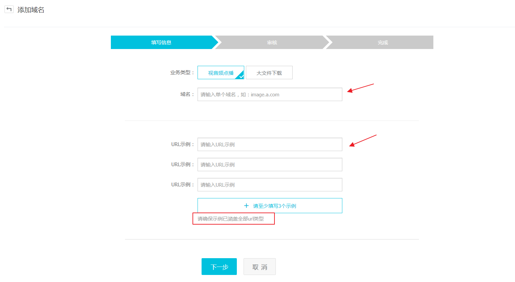515x282 pixels.
Task: Click the plus icon in the add-example button
Action: click(246, 206)
